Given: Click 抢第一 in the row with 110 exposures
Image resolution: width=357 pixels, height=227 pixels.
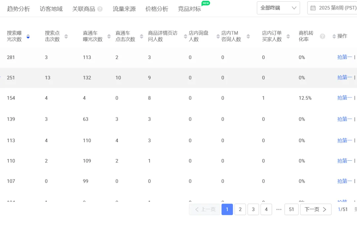Looking at the screenshot, I should [344, 161].
